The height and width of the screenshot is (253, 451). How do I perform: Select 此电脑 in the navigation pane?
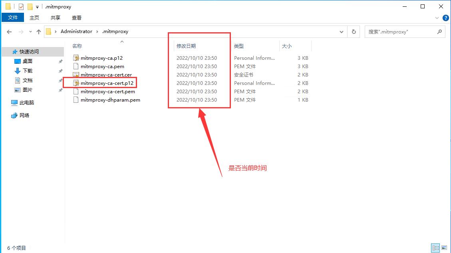pos(27,102)
